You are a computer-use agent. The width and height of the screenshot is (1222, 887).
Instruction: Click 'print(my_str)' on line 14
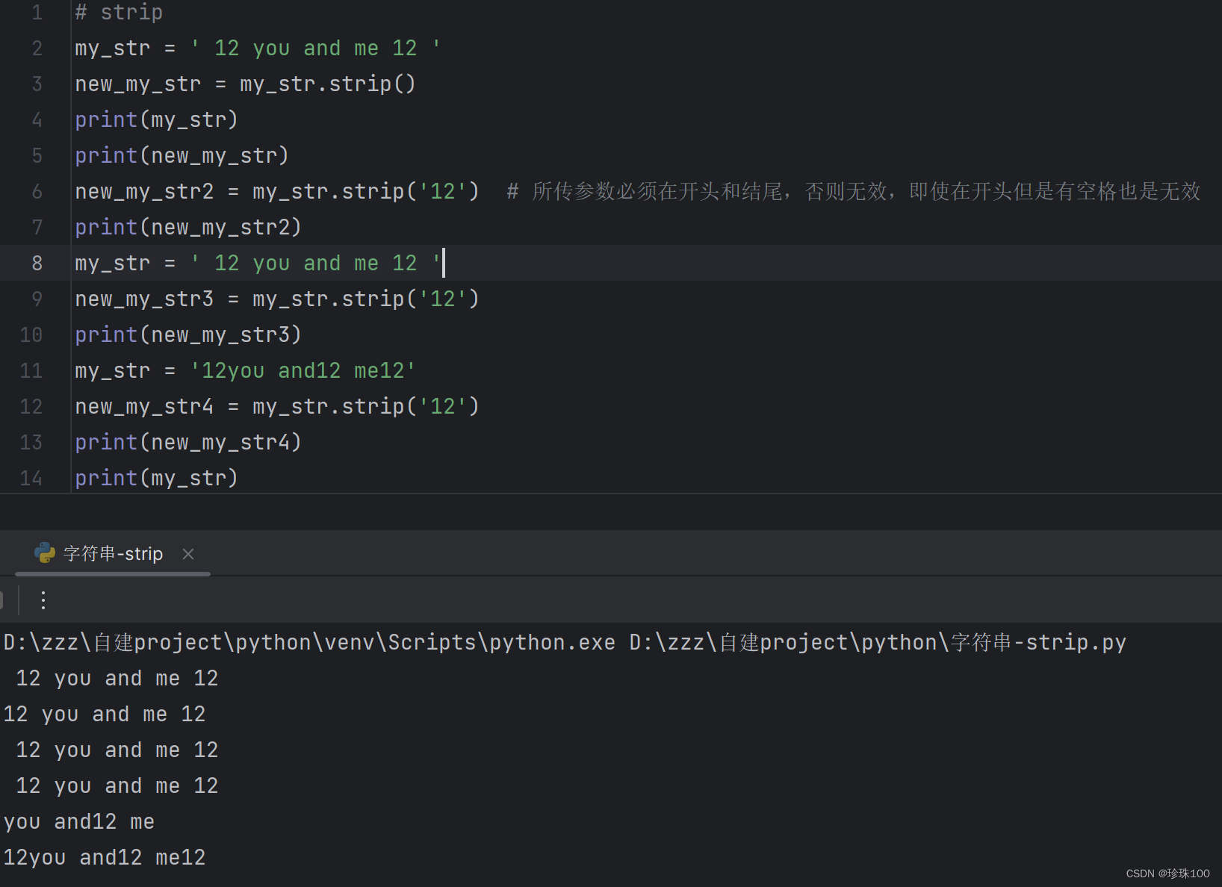click(x=156, y=479)
